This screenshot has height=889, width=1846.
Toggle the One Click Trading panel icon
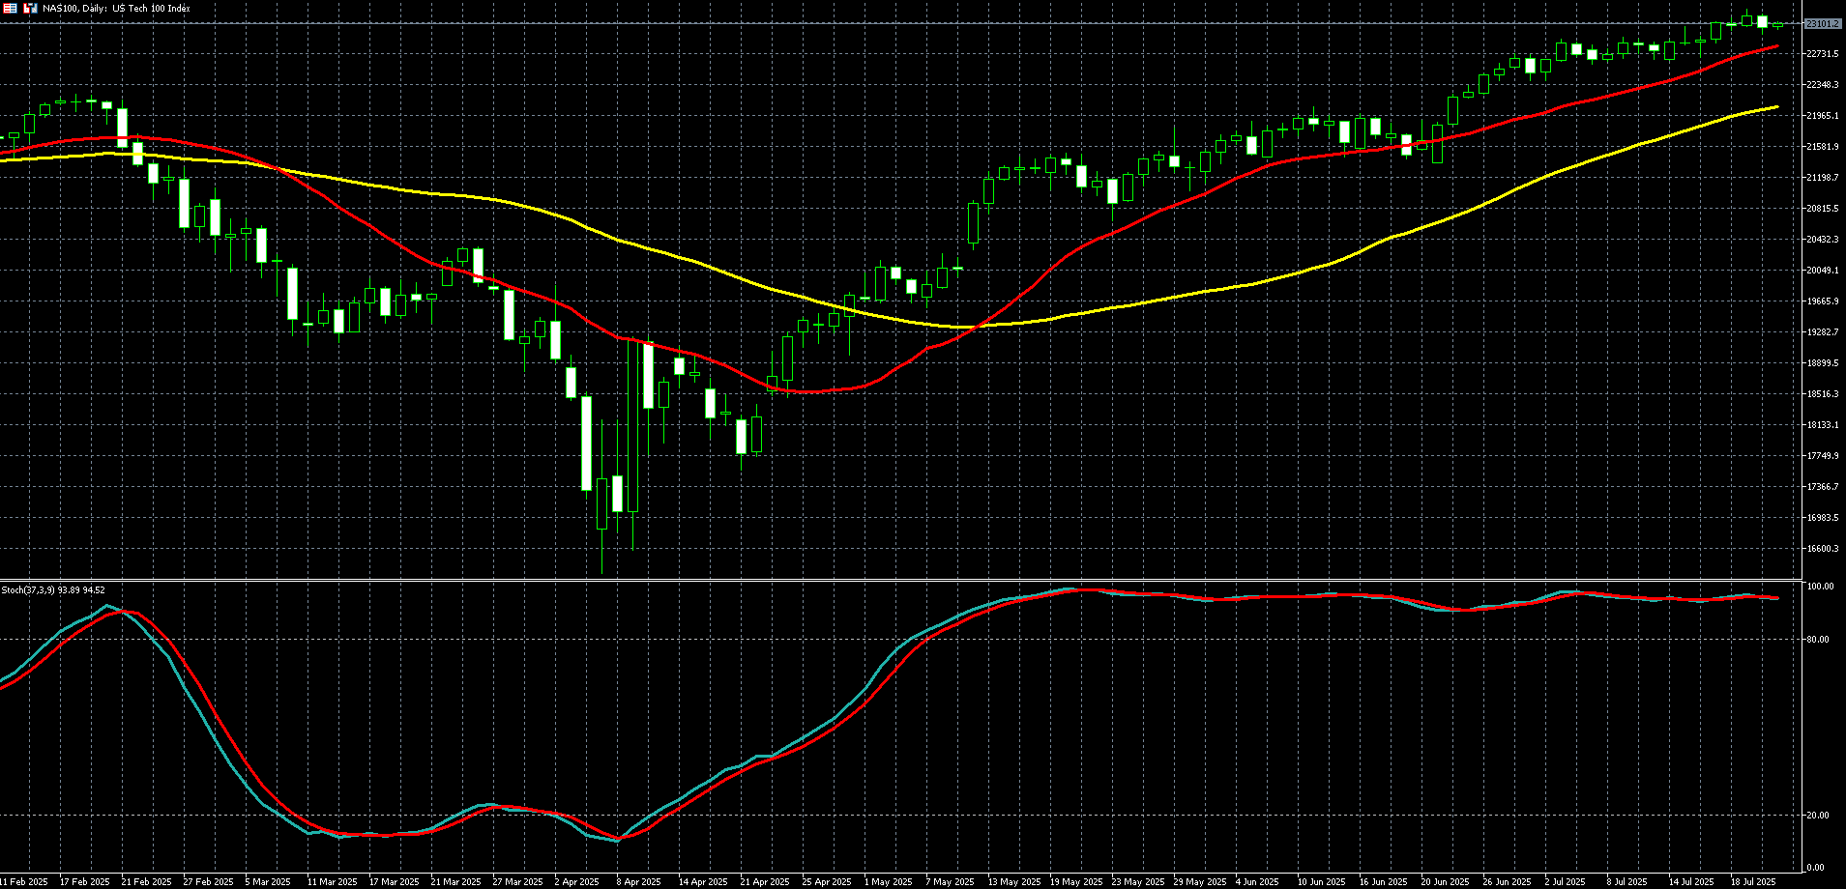(30, 8)
